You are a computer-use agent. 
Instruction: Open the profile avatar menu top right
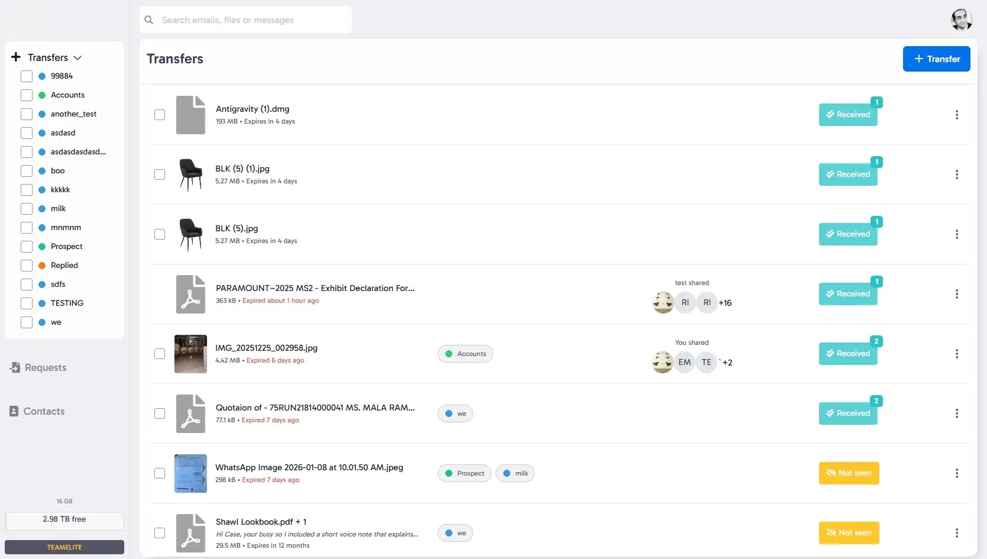tap(961, 20)
